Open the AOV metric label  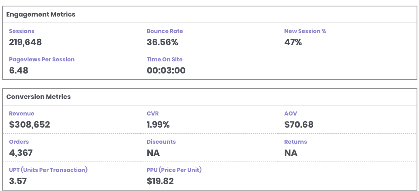click(x=291, y=113)
